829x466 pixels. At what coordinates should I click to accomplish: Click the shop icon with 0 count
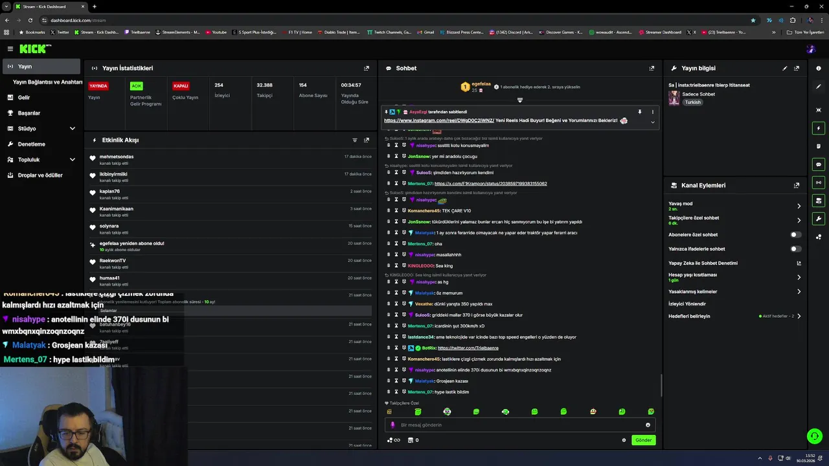pos(413,440)
